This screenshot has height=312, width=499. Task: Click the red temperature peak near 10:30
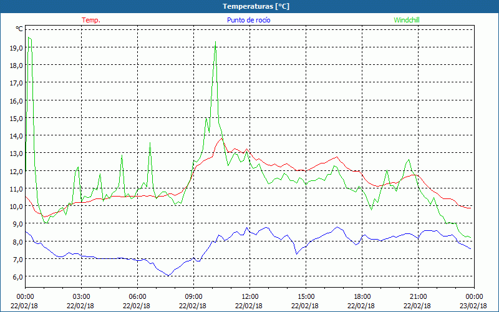point(222,138)
